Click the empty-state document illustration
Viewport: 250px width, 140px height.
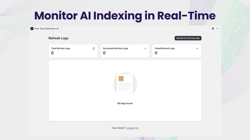pyautogui.click(x=125, y=84)
